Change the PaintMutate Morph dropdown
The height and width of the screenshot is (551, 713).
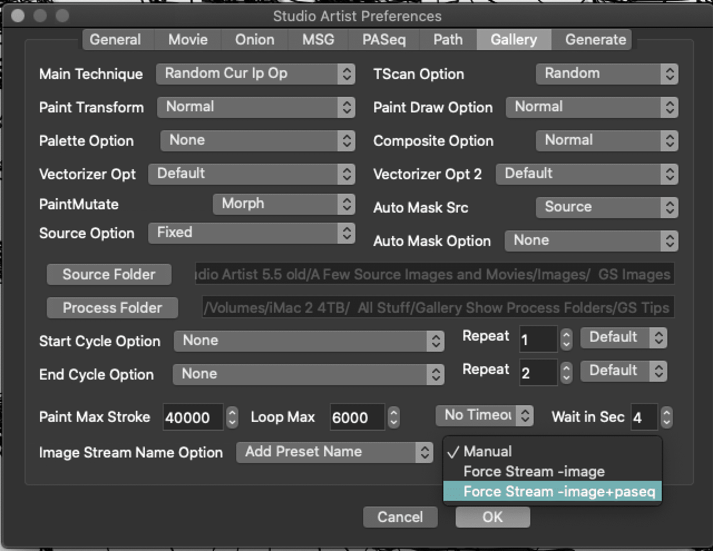tap(284, 204)
